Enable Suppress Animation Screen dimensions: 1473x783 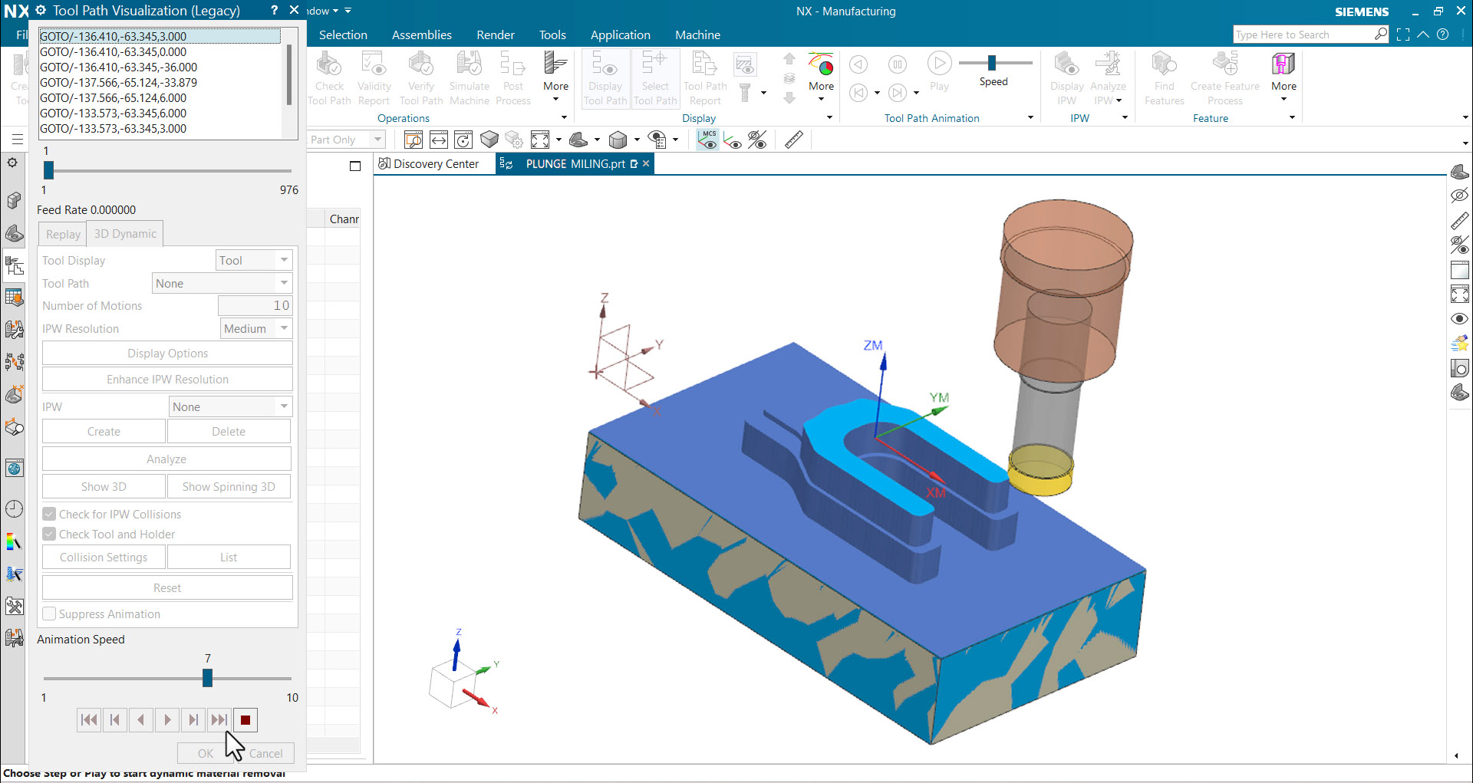point(49,614)
